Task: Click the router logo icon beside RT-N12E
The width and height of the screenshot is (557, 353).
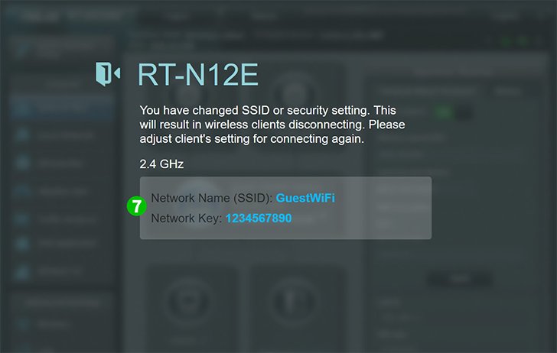Action: [x=108, y=74]
